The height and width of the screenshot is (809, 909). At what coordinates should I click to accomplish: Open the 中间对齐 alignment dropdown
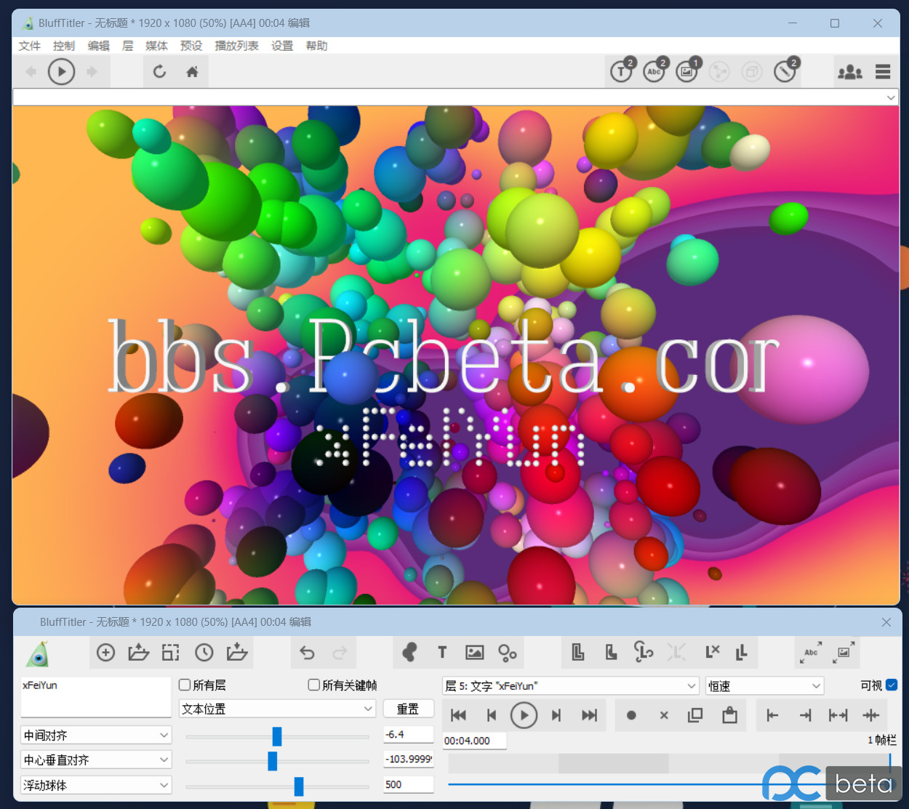96,736
